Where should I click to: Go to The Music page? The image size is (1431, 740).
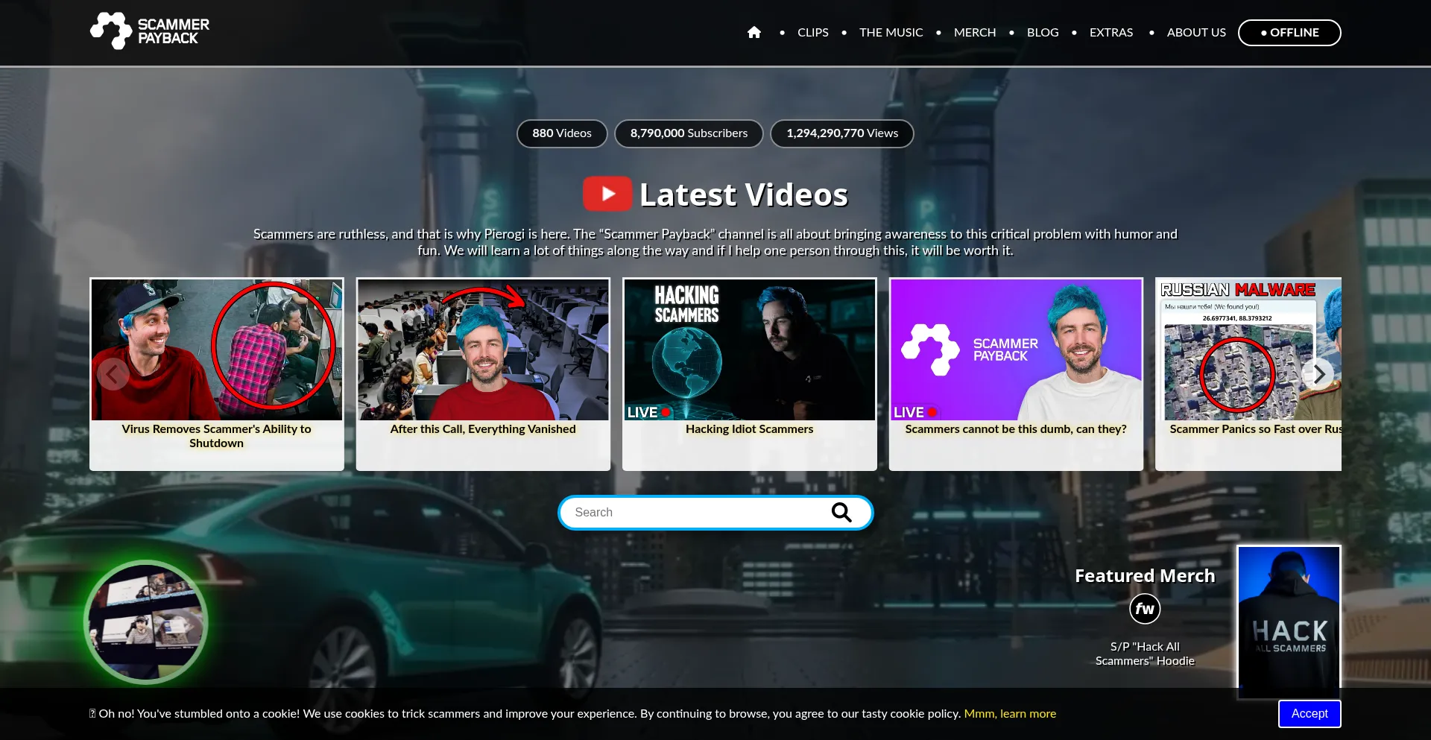click(891, 33)
